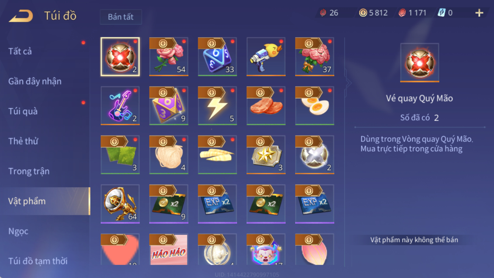This screenshot has height=278, width=494.
Task: Click the plus icon to add currency
Action: point(479,13)
